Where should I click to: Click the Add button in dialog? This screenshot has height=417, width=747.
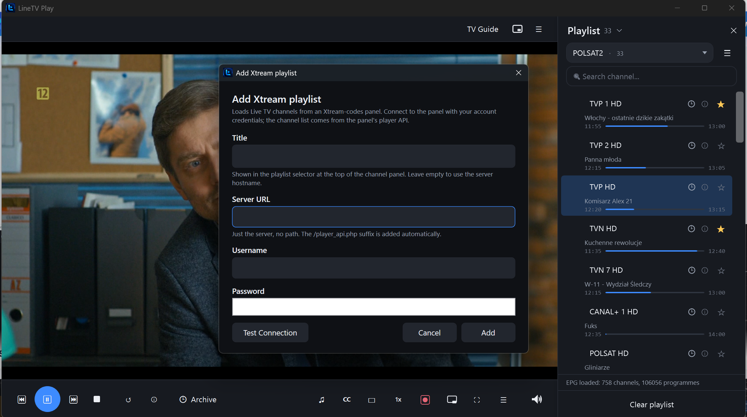[488, 332]
